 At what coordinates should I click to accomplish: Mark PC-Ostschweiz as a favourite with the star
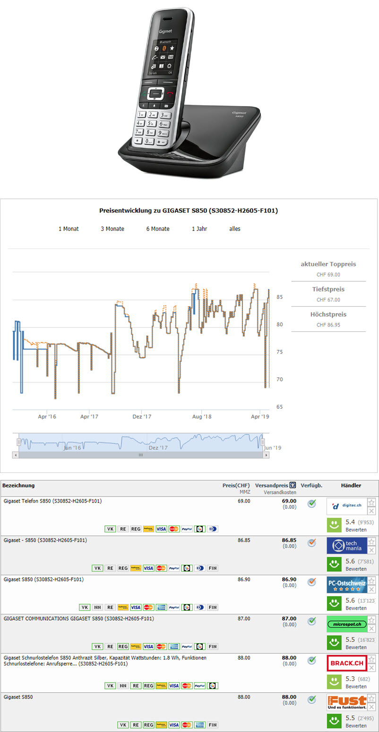coord(371,581)
